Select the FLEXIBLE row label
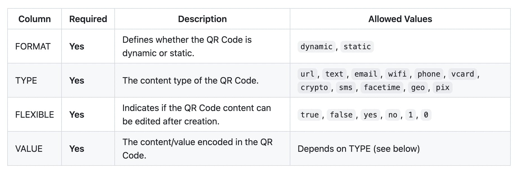518x175 pixels. 34,115
